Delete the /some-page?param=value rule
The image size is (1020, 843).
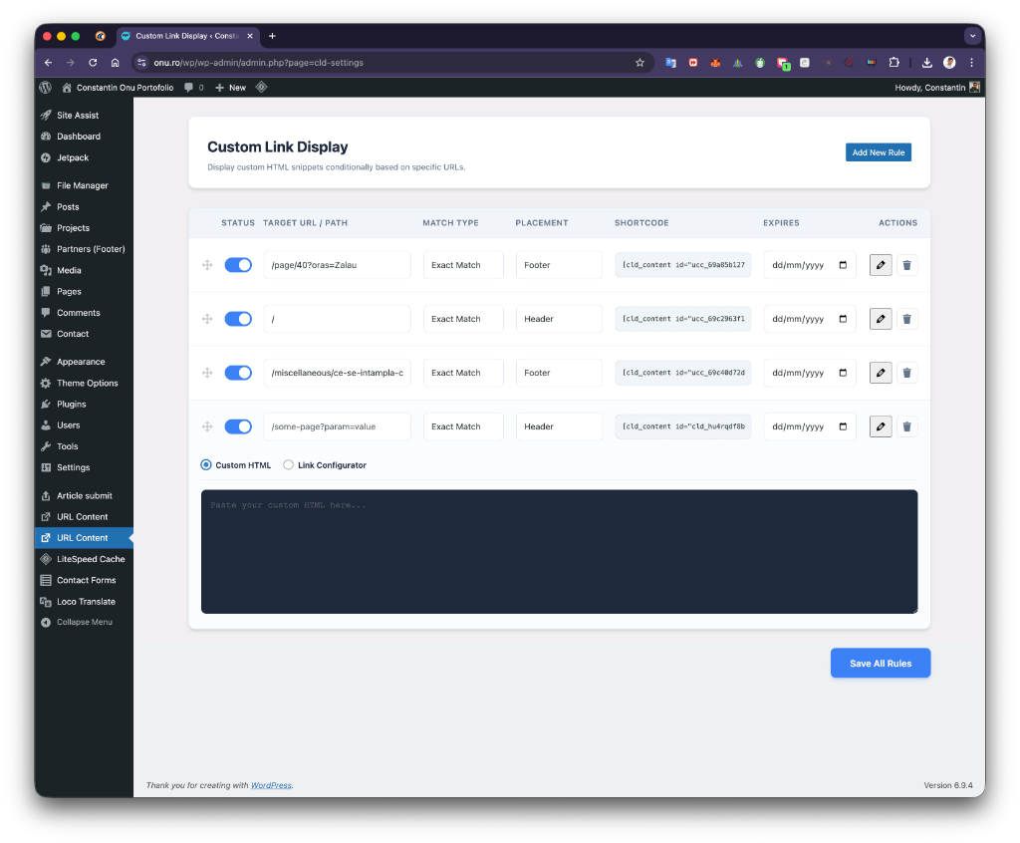[x=906, y=427]
